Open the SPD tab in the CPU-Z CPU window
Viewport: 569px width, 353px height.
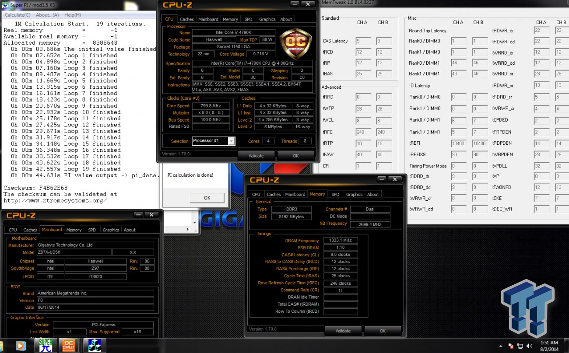click(x=248, y=19)
